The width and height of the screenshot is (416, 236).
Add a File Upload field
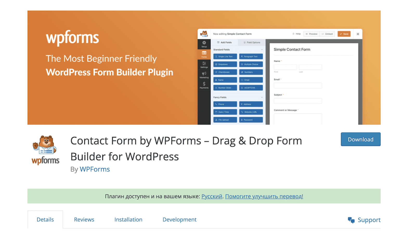(225, 120)
